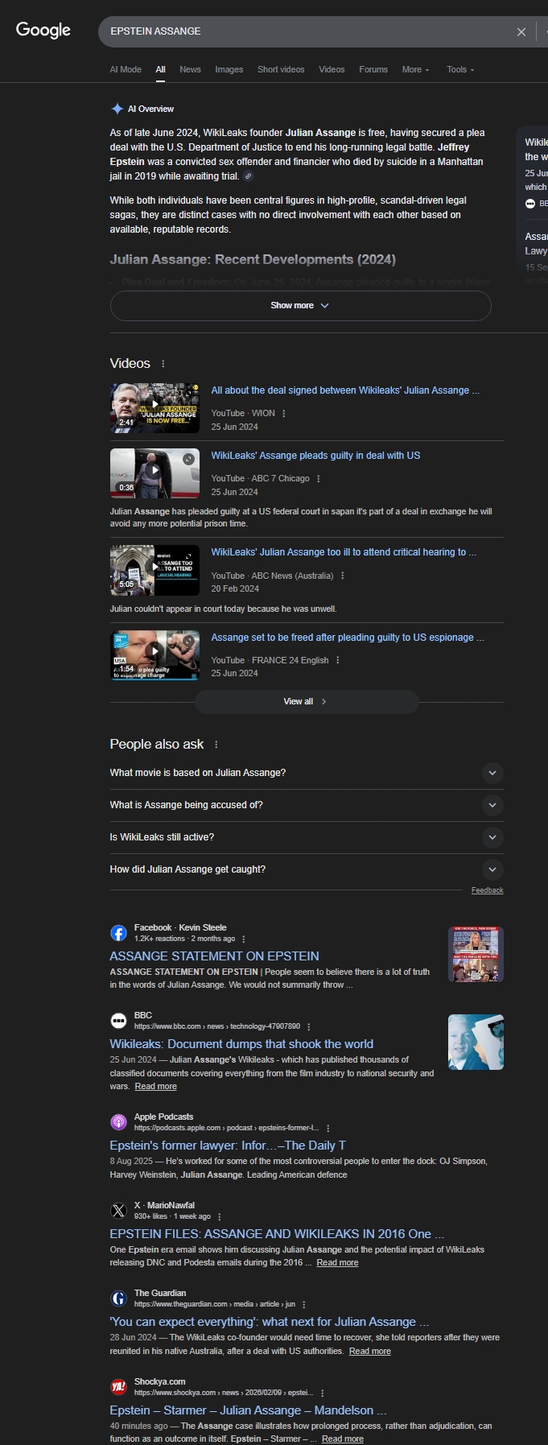Play ABC 7 Chicago video thumbnail
Screen dimensions: 548x1445
[x=155, y=473]
